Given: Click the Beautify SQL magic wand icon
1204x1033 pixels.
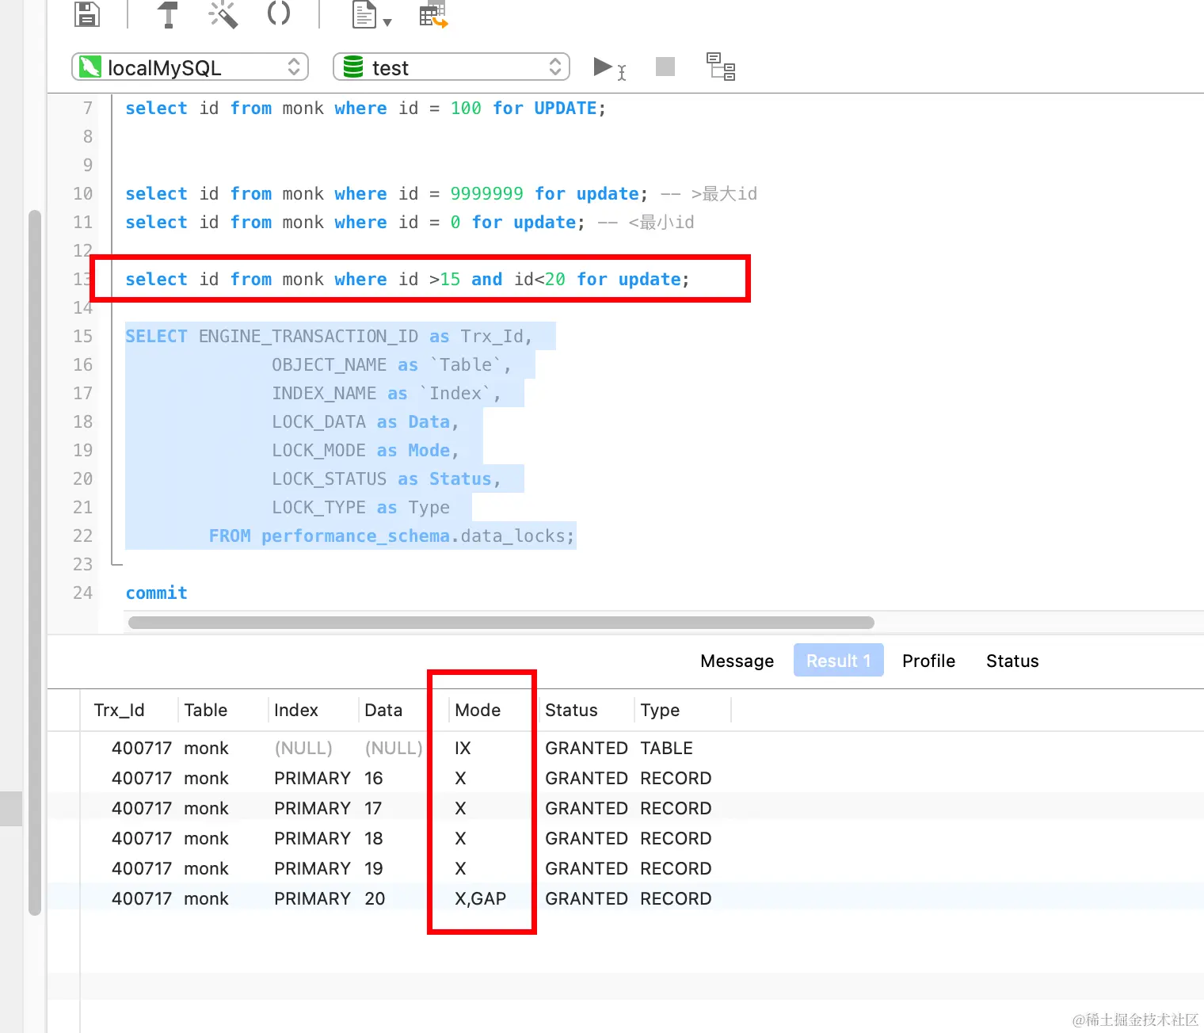Looking at the screenshot, I should click(223, 13).
